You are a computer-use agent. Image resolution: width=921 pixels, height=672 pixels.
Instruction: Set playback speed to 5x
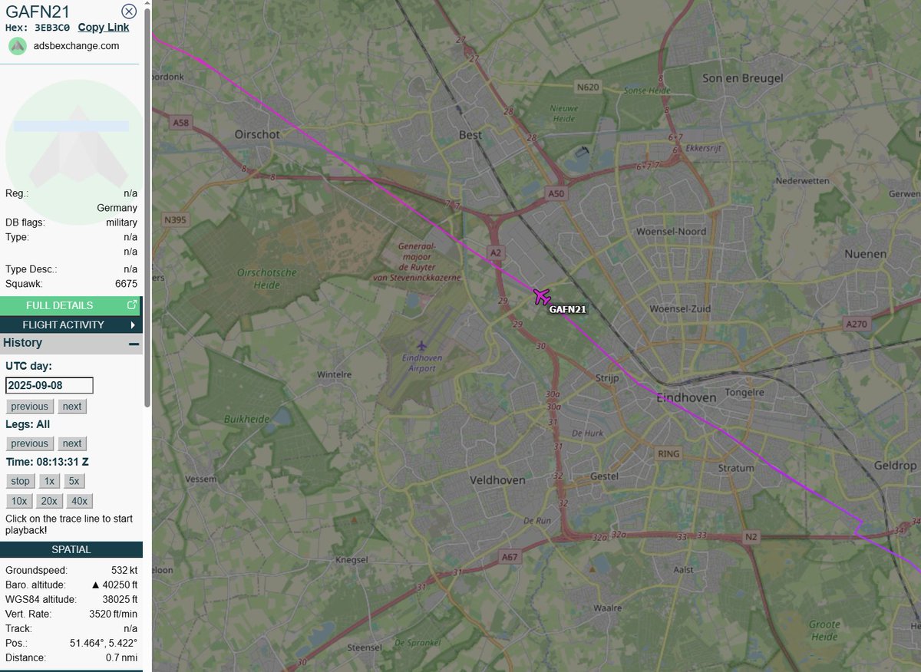tap(74, 481)
